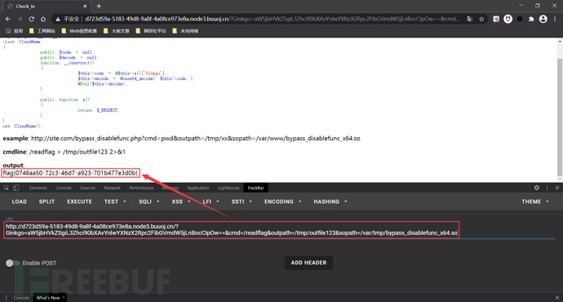This screenshot has width=563, height=302.
Task: Go back to the previous page
Action: pos(8,19)
